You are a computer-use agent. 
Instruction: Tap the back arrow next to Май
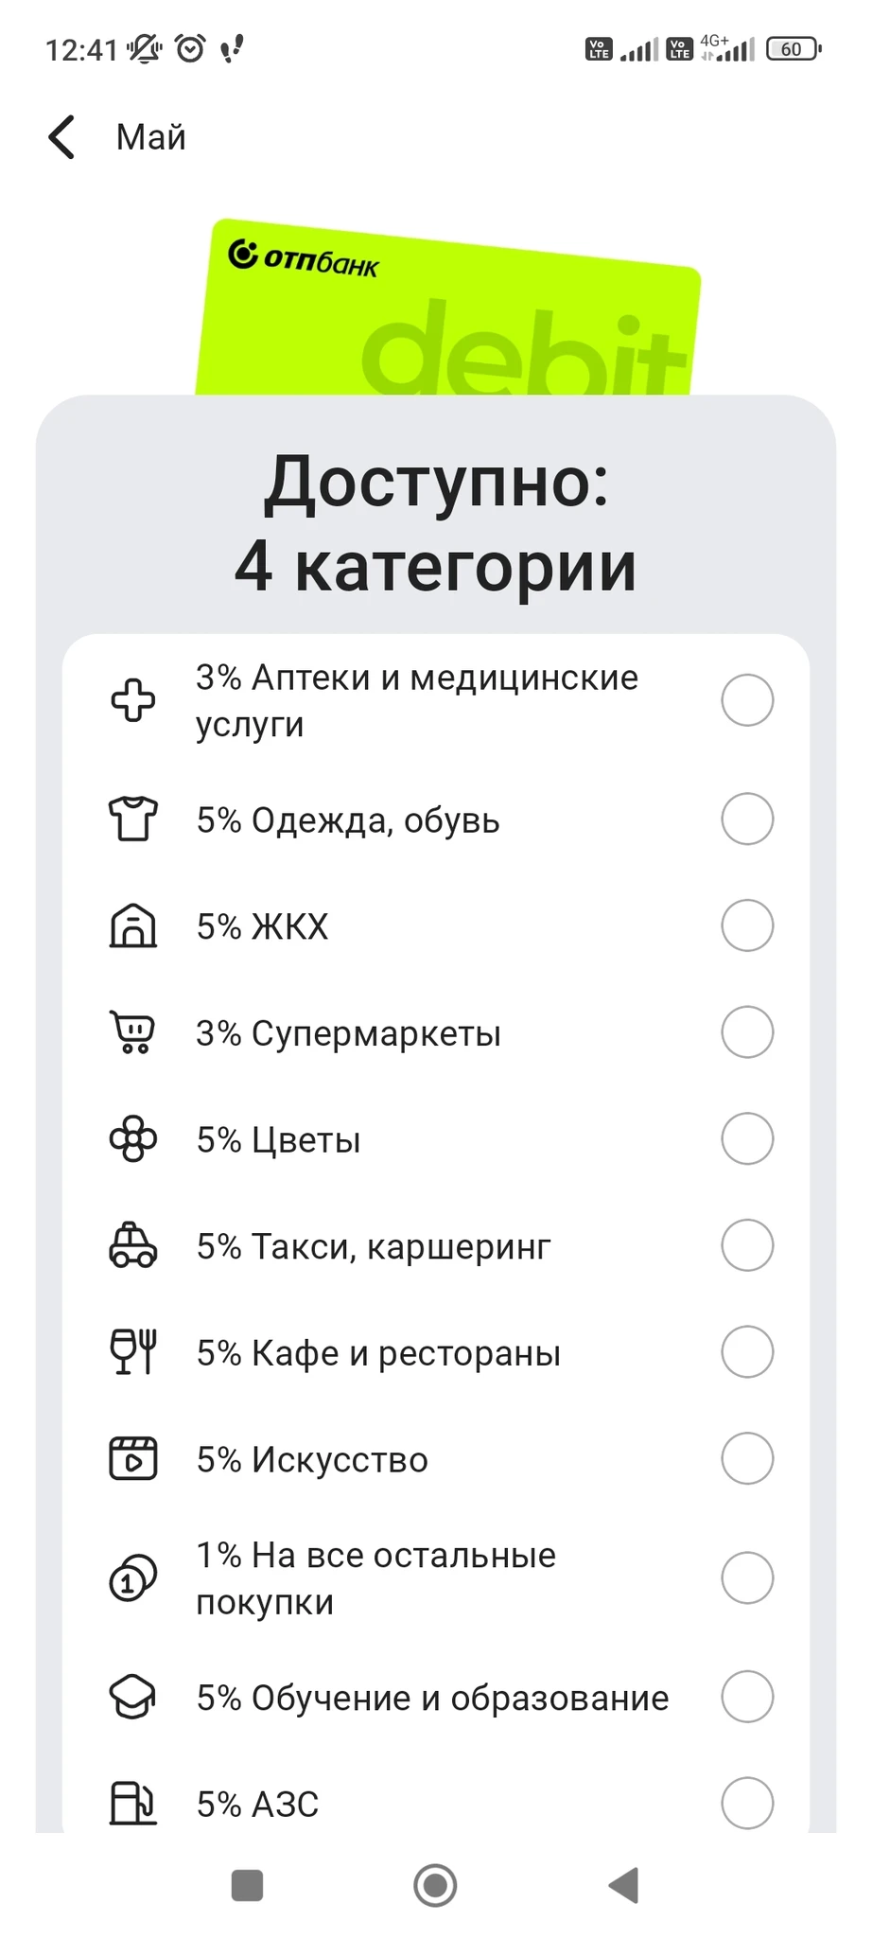(62, 137)
